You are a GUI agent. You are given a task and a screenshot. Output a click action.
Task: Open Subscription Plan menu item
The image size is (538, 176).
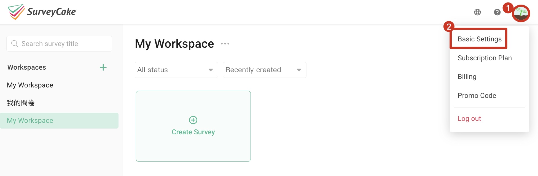485,58
